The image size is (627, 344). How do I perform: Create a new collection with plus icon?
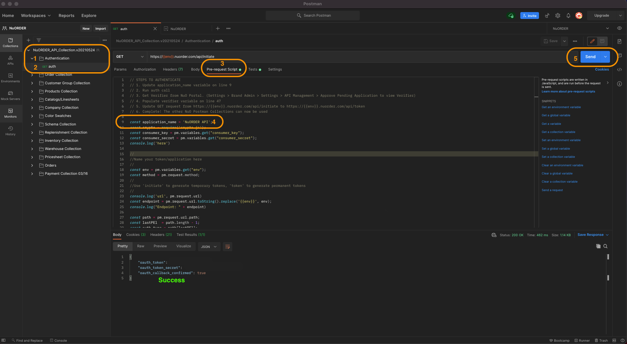coord(28,40)
